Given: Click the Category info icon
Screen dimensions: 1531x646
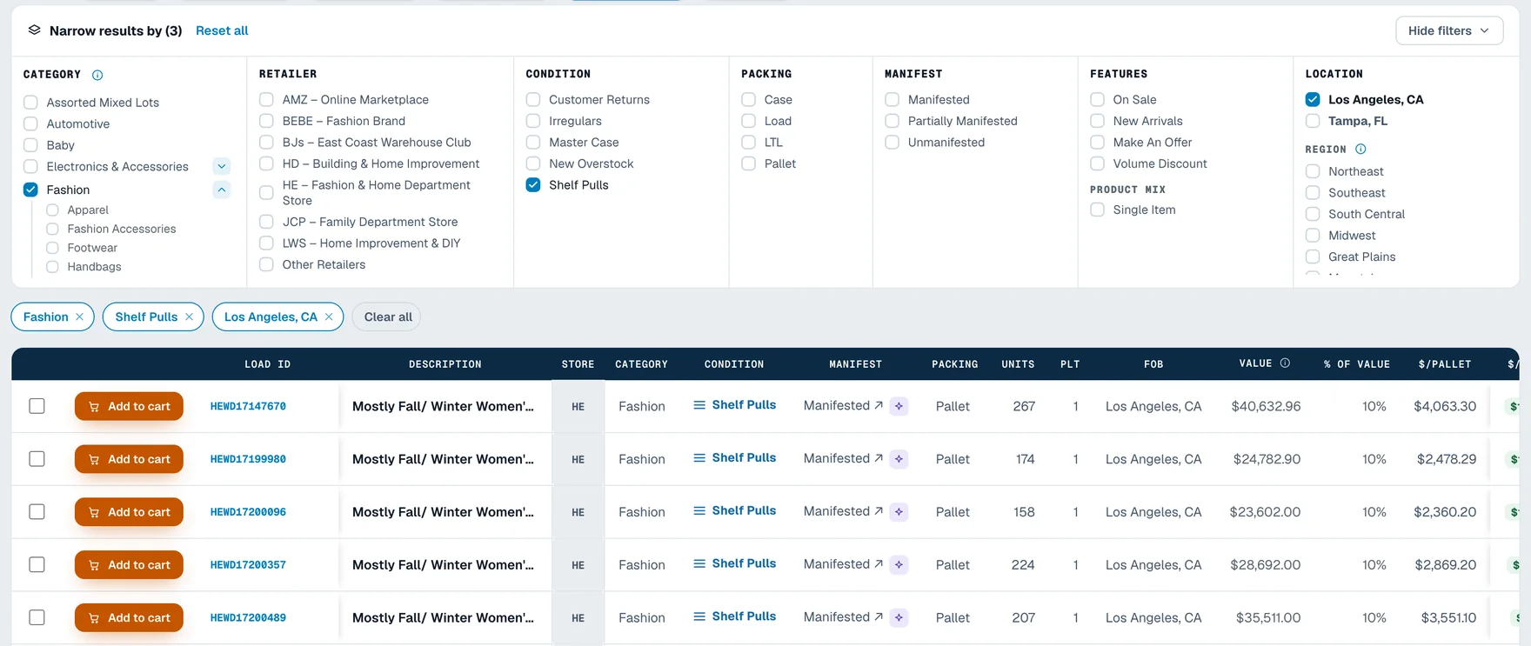Looking at the screenshot, I should (x=97, y=75).
